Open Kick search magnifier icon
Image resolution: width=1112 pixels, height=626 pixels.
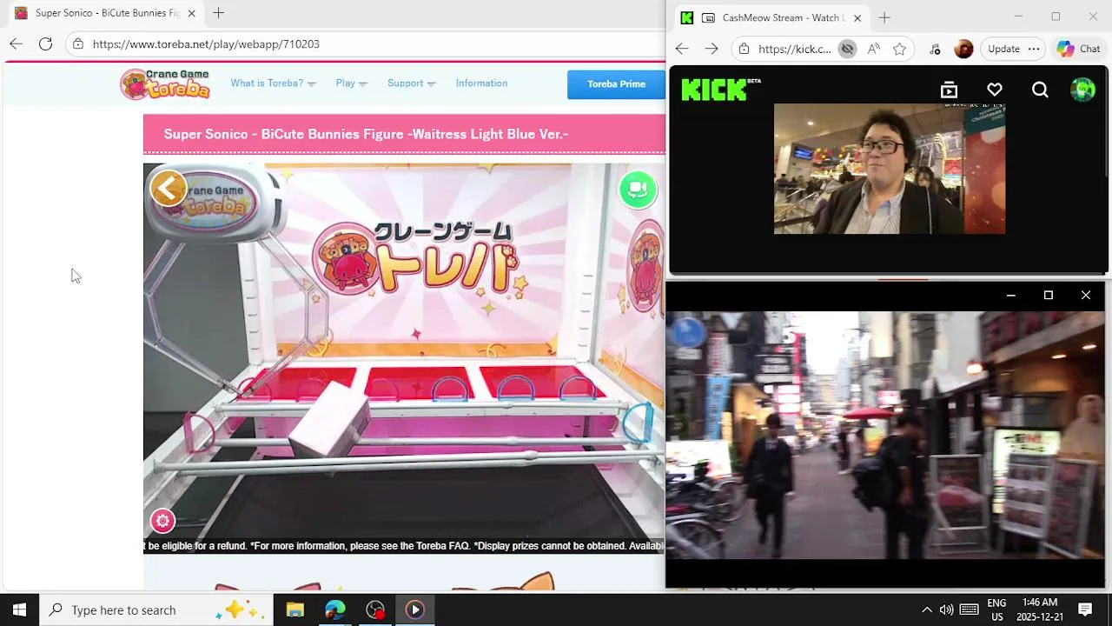point(1040,90)
